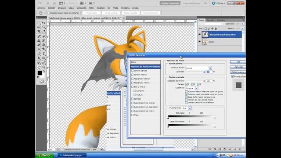The width and height of the screenshot is (281, 158).
Task: Select the Shape tool
Action: (44, 58)
